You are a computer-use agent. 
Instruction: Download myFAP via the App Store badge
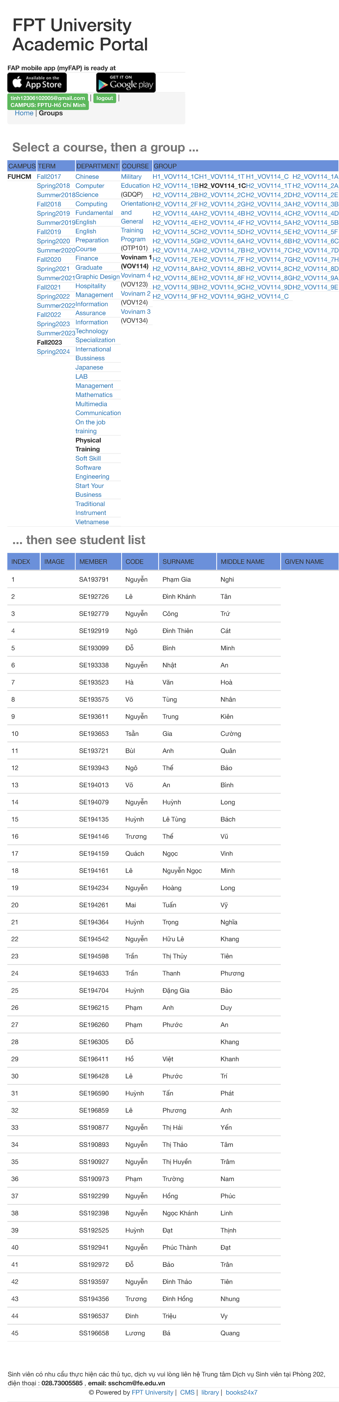point(36,82)
